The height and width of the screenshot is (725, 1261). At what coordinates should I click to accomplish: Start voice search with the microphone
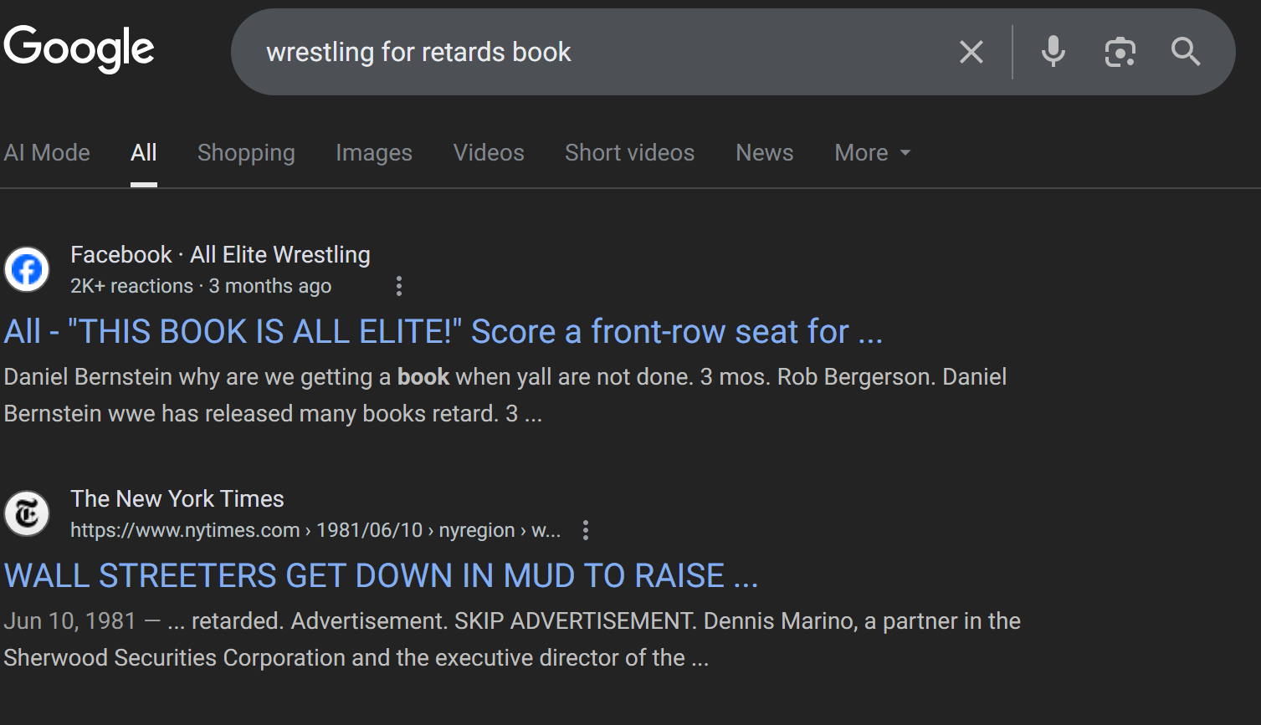click(x=1053, y=52)
